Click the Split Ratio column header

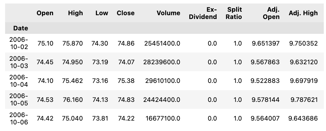coord(234,13)
